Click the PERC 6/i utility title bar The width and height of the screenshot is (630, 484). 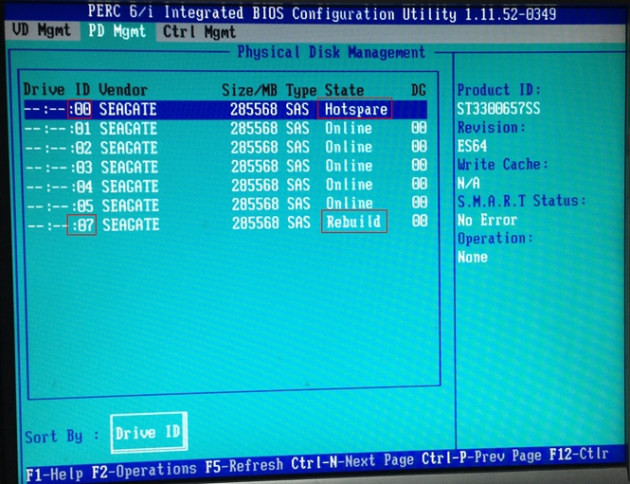pos(322,13)
